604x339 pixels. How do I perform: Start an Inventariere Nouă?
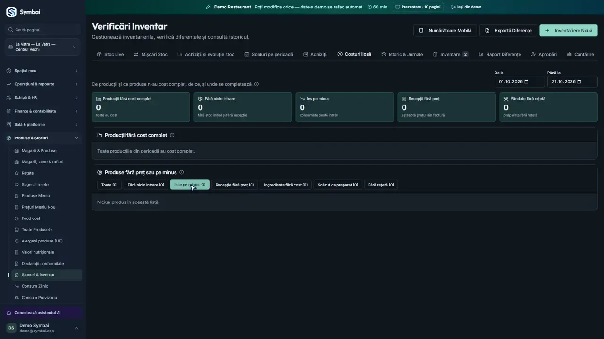tap(569, 31)
